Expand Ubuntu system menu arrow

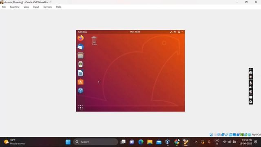pyautogui.click(x=182, y=32)
